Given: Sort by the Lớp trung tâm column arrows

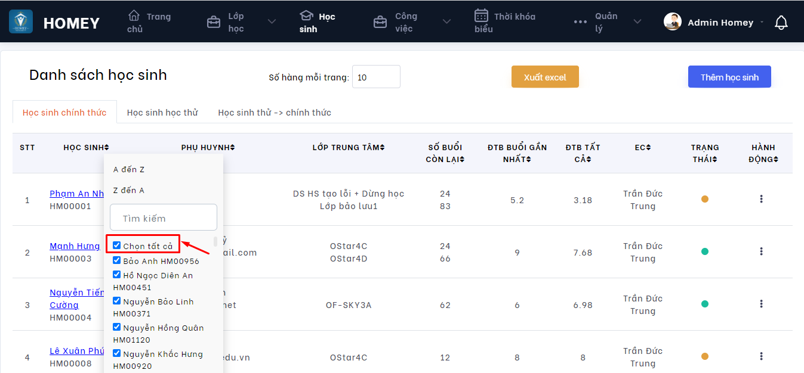Looking at the screenshot, I should [x=382, y=148].
